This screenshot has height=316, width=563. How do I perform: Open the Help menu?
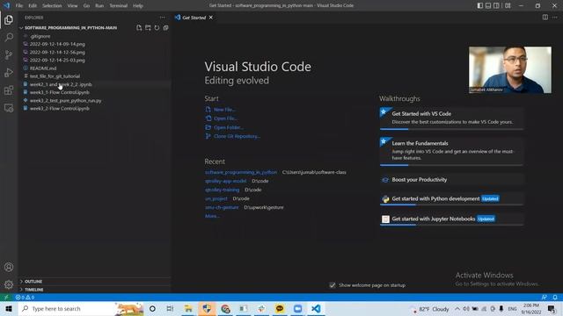(138, 6)
